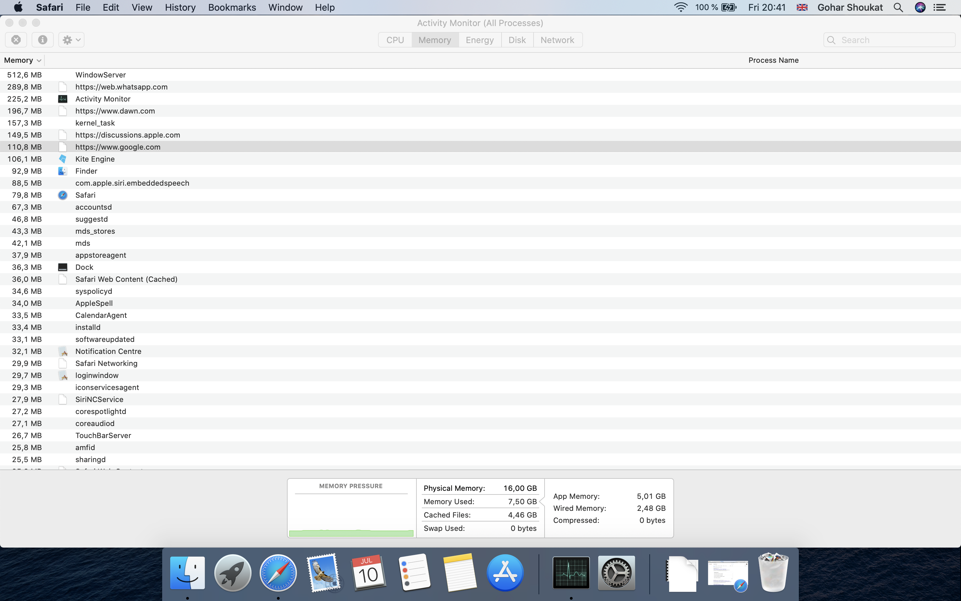Screen dimensions: 961x601
Task: Open the gear actions dropdown
Action: [x=71, y=40]
